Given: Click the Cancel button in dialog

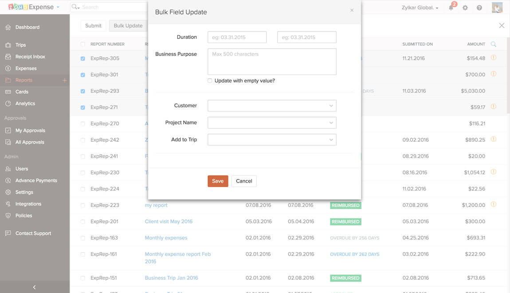Looking at the screenshot, I should (244, 181).
